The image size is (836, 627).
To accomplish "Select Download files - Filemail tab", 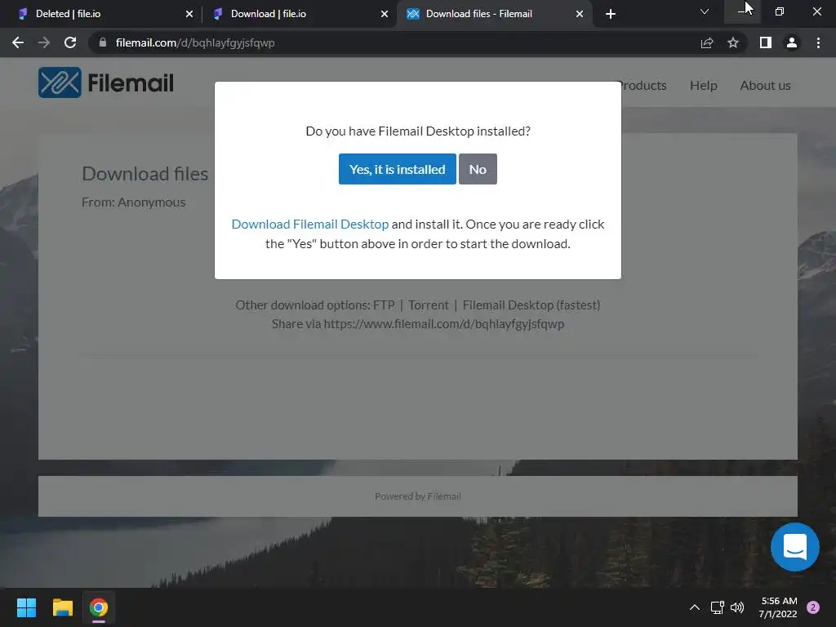I will (x=494, y=14).
